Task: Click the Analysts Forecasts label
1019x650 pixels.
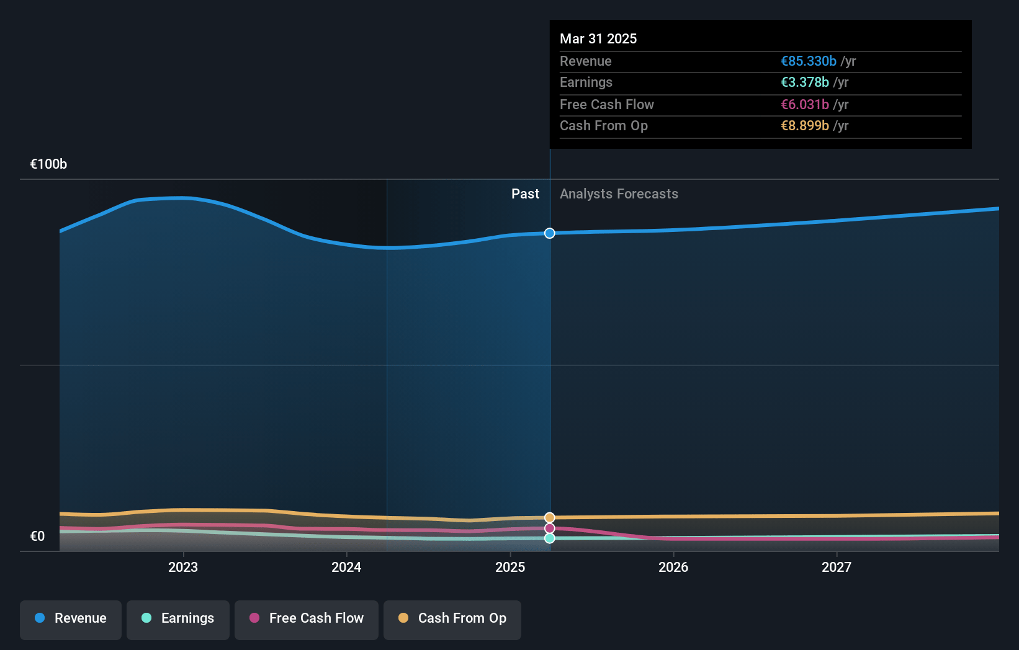Action: 619,194
